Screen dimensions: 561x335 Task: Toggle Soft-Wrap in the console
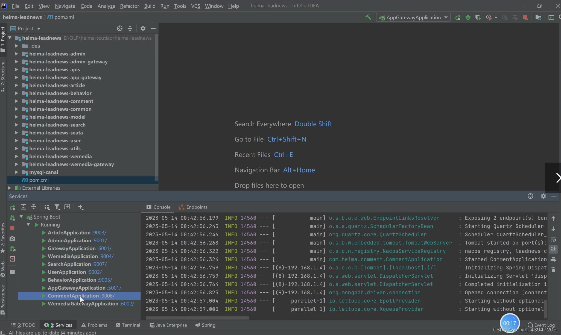tap(553, 239)
